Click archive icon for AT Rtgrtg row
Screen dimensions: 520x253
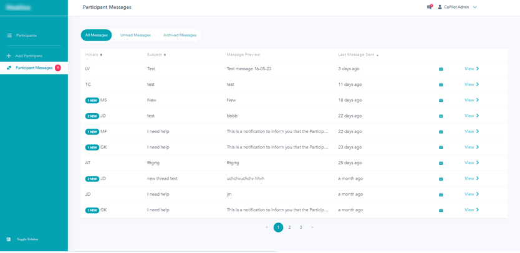pyautogui.click(x=441, y=163)
